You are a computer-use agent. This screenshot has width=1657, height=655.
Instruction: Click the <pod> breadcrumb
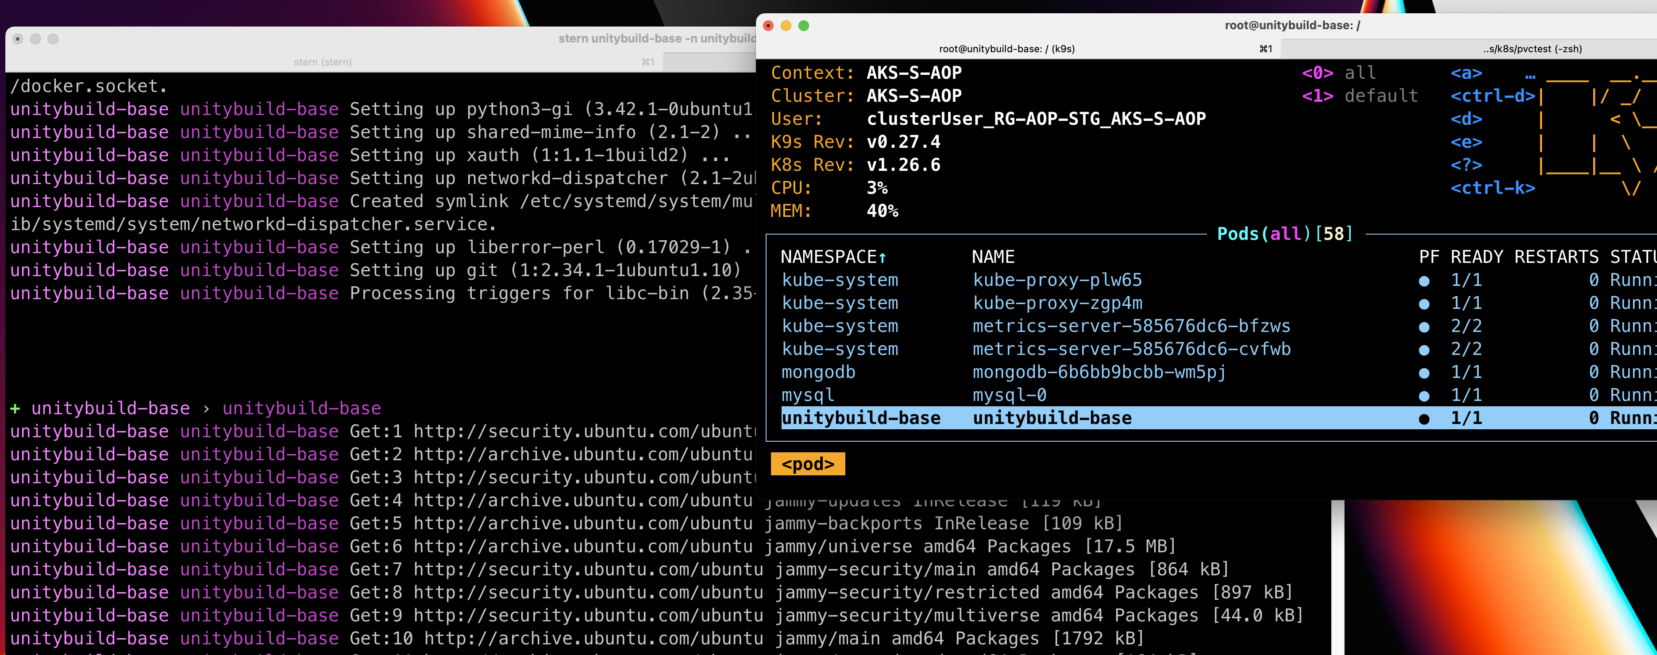point(807,464)
